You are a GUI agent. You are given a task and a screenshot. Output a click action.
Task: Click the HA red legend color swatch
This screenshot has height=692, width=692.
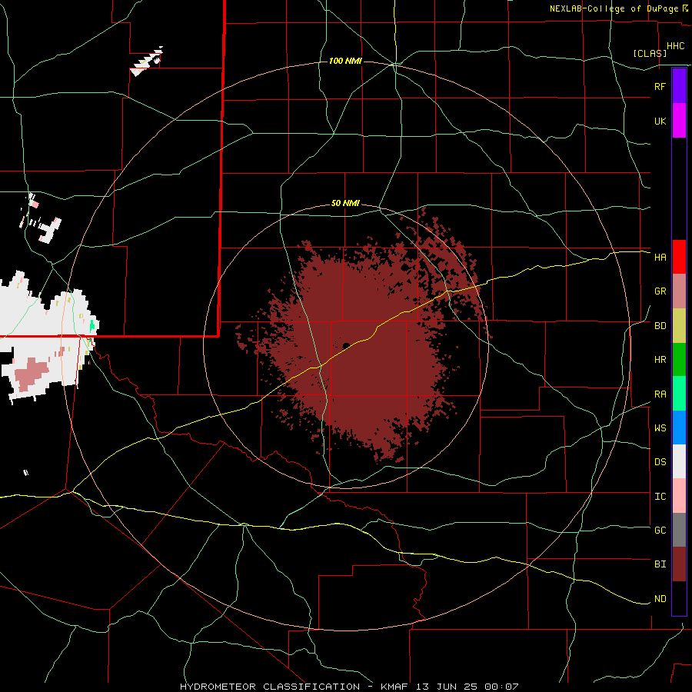(x=679, y=257)
